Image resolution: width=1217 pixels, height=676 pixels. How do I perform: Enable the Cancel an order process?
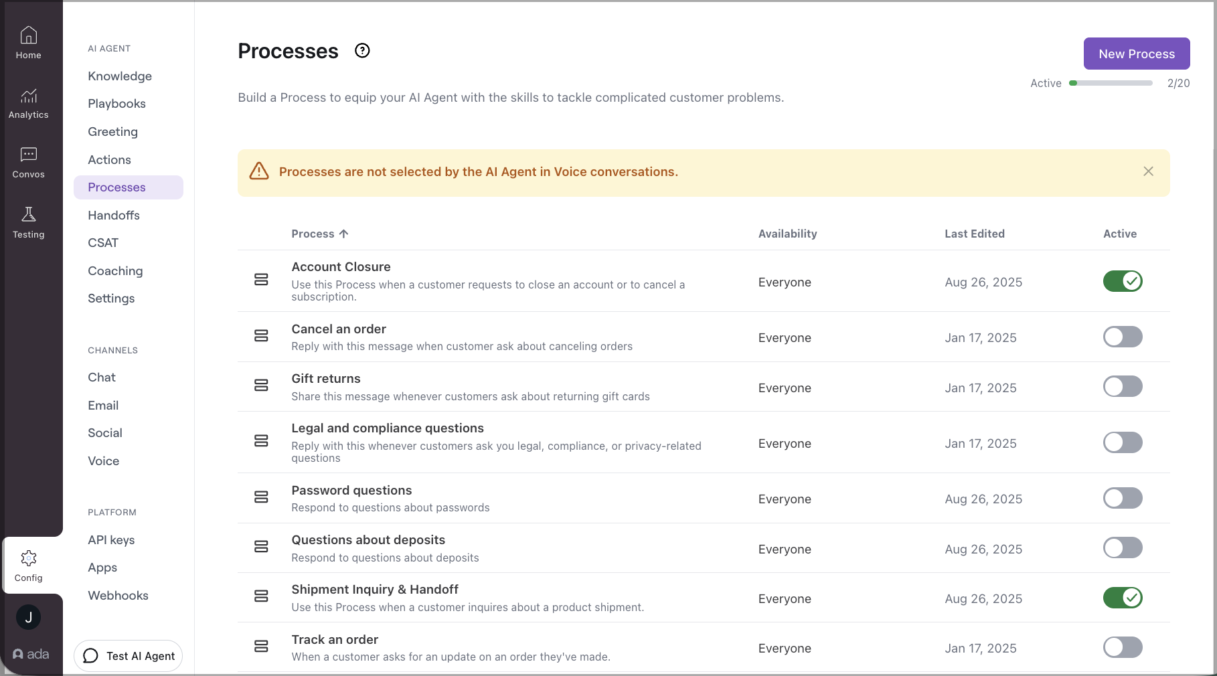[1123, 337]
